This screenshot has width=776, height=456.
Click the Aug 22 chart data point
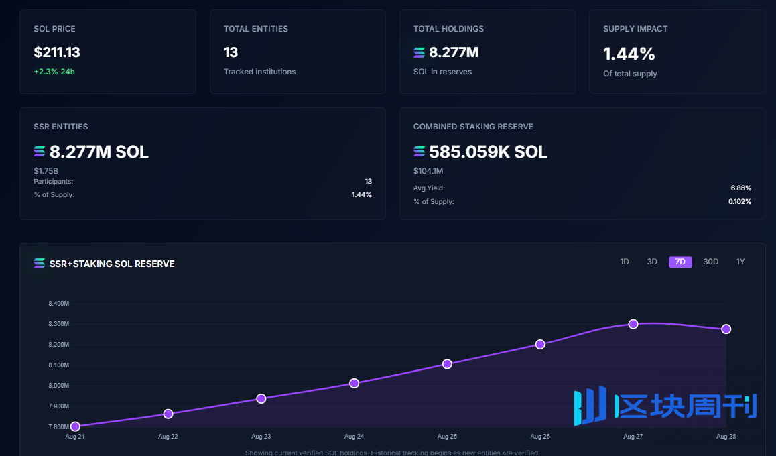[168, 414]
